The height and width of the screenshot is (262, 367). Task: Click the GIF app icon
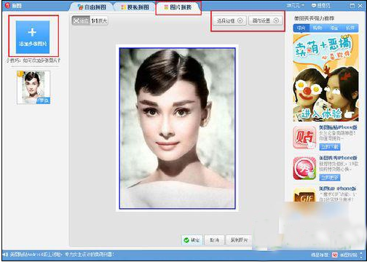pos(304,196)
